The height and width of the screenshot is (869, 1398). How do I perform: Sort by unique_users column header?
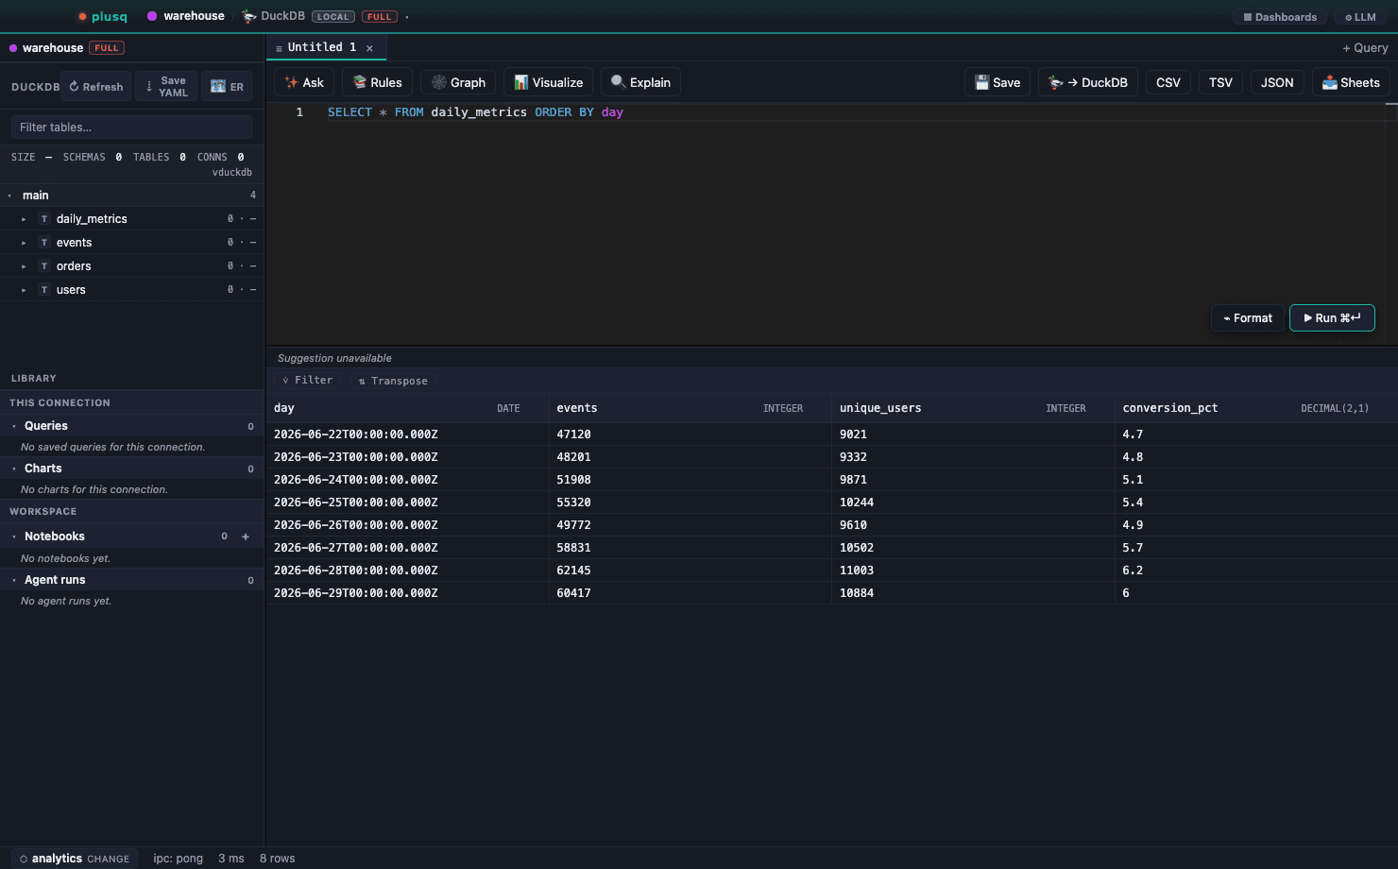pos(973,408)
